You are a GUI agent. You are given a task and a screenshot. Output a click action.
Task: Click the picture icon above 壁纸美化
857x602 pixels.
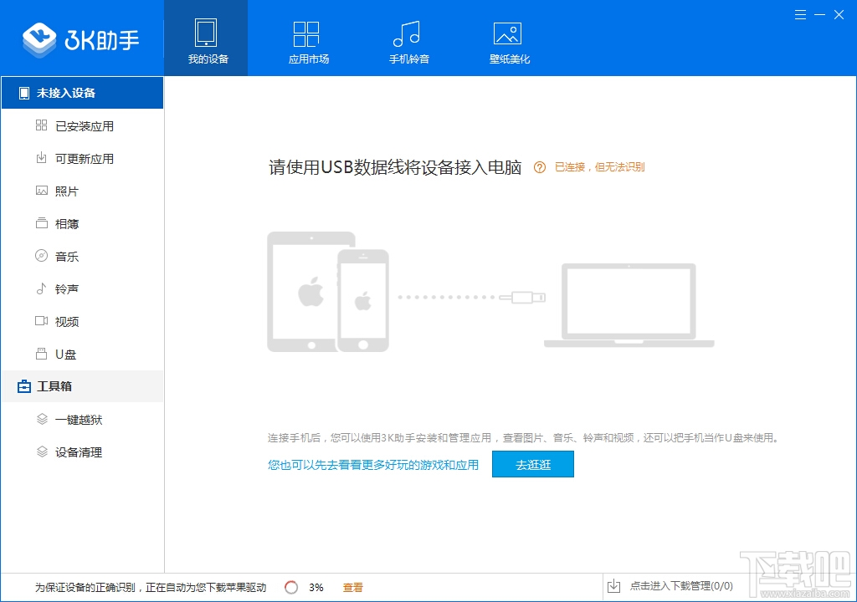(507, 34)
